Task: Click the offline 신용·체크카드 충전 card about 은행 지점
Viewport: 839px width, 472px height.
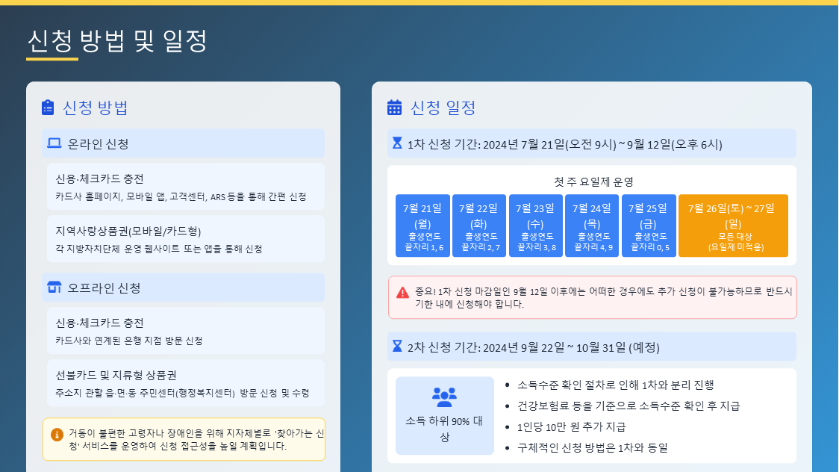Action: point(186,331)
